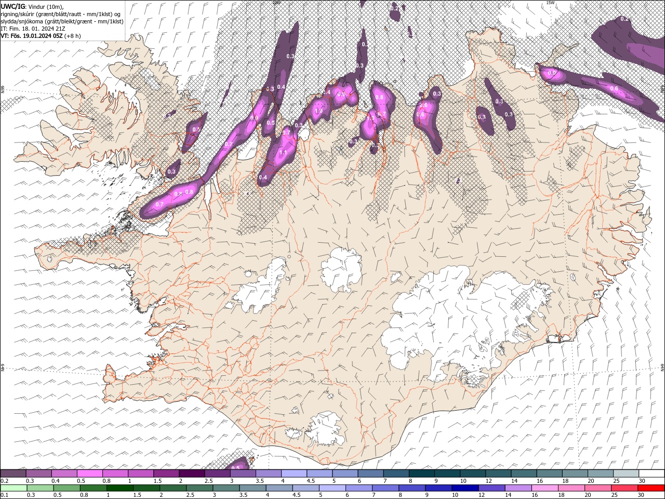Click the palest green 0.1 swatch in bottom legend
The width and height of the screenshot is (665, 499).
(14, 488)
